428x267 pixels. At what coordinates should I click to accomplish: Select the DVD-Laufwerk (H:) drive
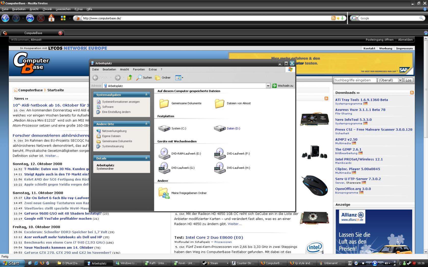232,168
